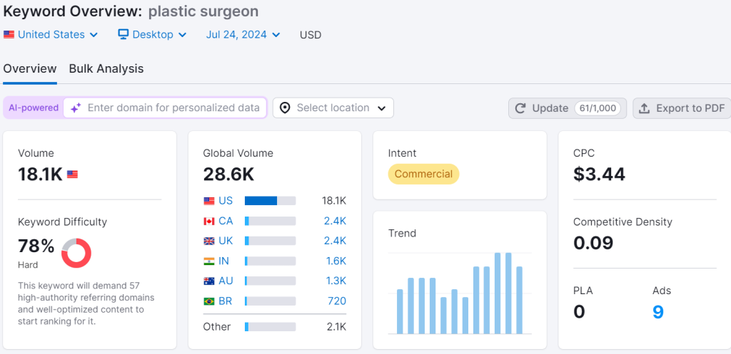Click the Australia flag icon in Global Volume
Screen dimensions: 731x354
point(209,281)
